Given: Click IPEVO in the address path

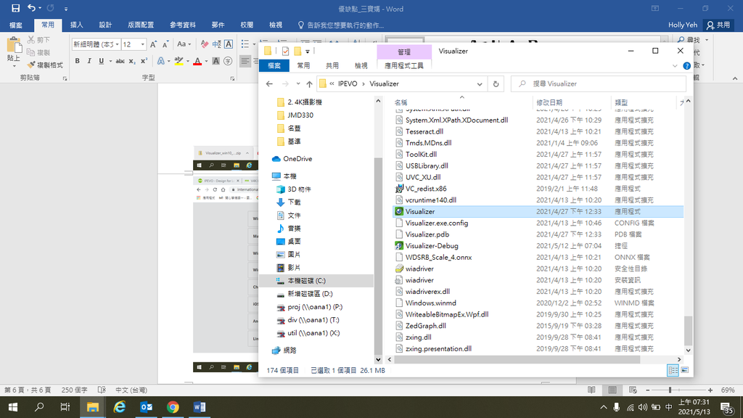Looking at the screenshot, I should [x=348, y=84].
